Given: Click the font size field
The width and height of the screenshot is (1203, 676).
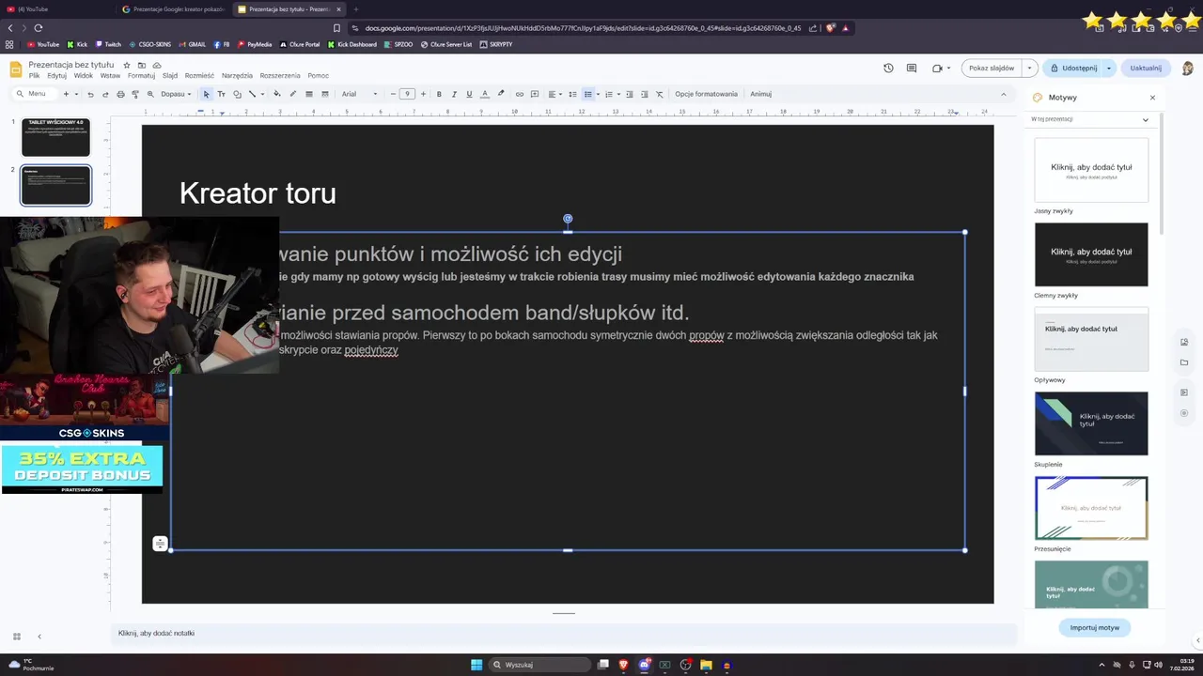Looking at the screenshot, I should pos(407,94).
